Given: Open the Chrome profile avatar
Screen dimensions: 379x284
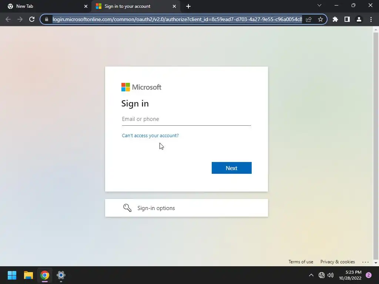Looking at the screenshot, I should click(359, 19).
